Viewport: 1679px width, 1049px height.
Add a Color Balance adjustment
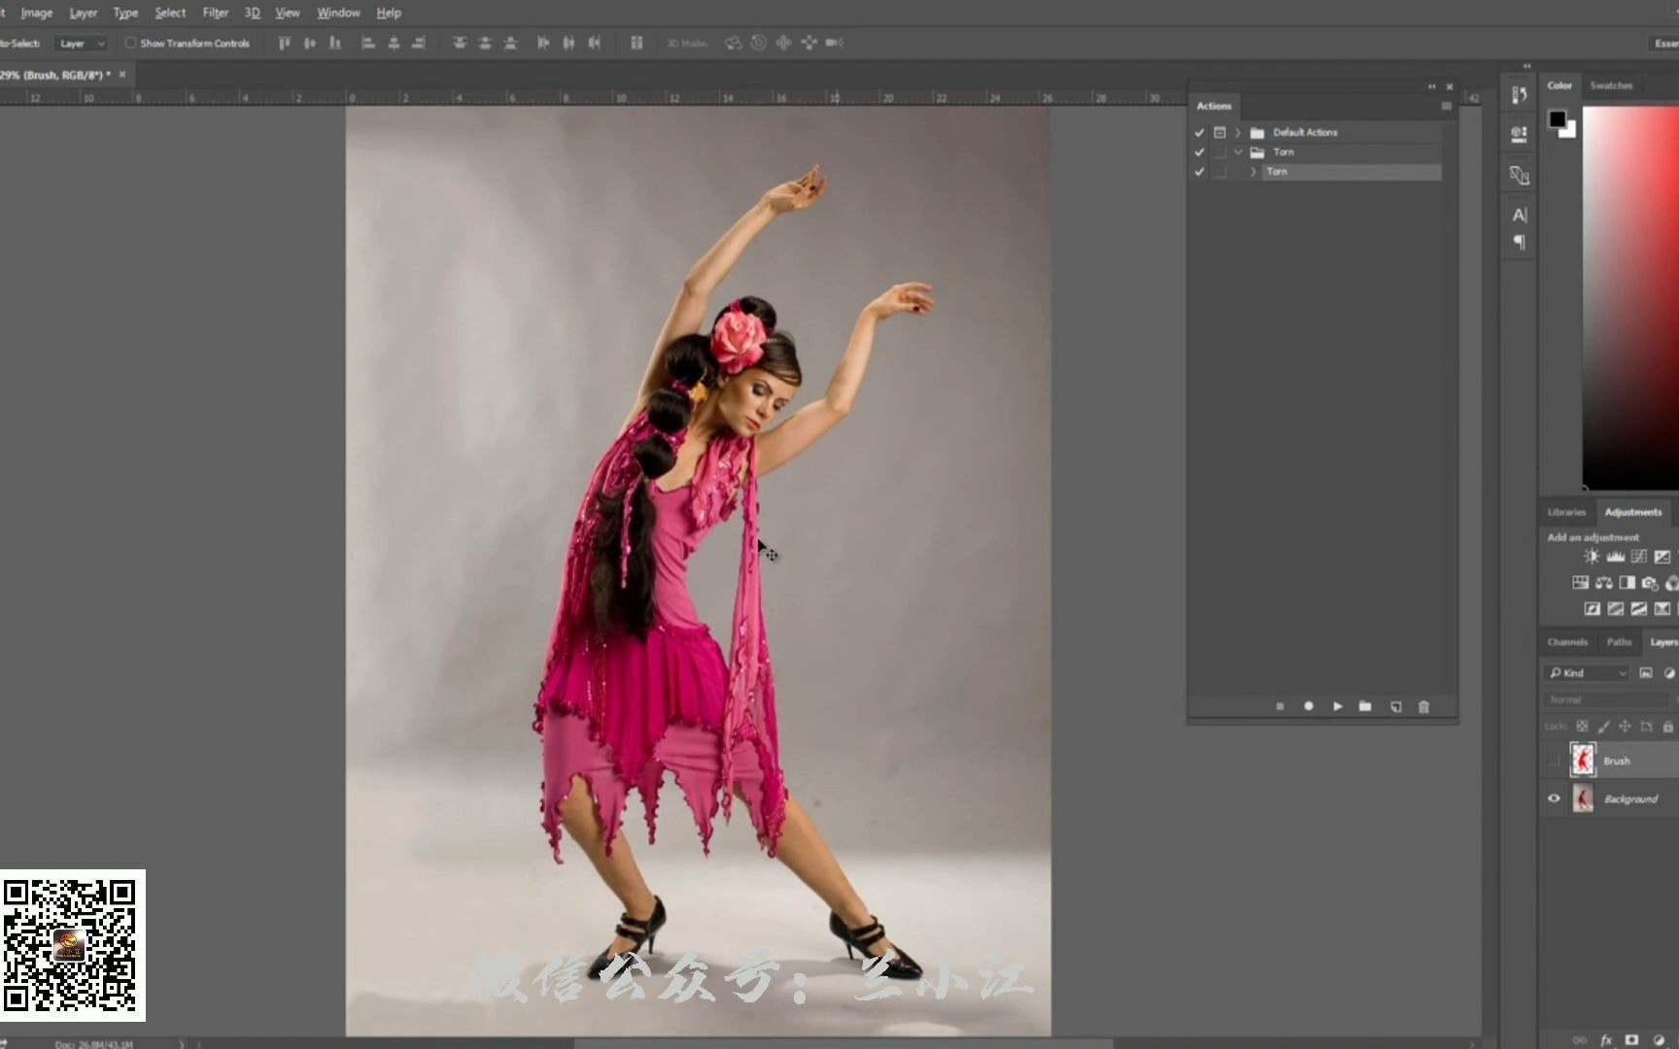(1604, 583)
